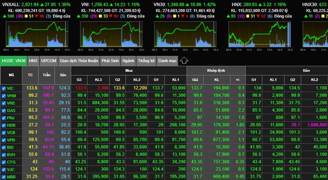This screenshot has height=180, width=328.
Task: Toggle the VIC stock checkbox
Action: coord(4,88)
